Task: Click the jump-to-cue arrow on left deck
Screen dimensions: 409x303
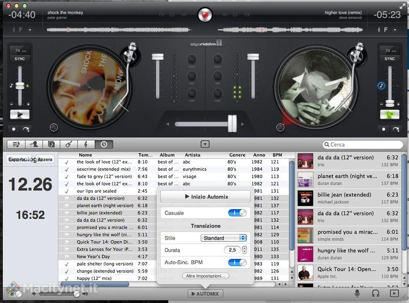Action: coord(26,129)
